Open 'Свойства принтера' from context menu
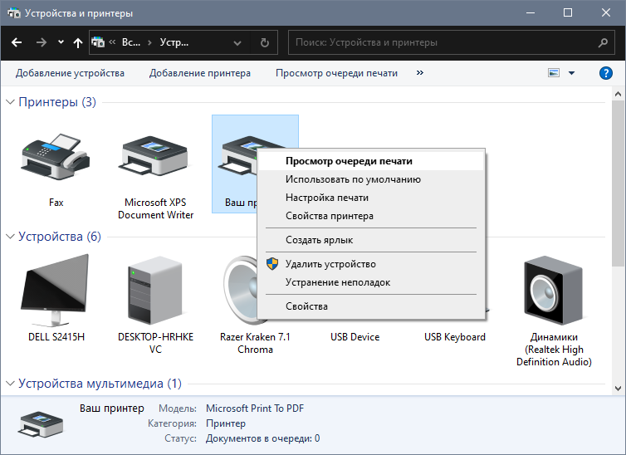Viewport: 626px width, 455px height. [371, 216]
